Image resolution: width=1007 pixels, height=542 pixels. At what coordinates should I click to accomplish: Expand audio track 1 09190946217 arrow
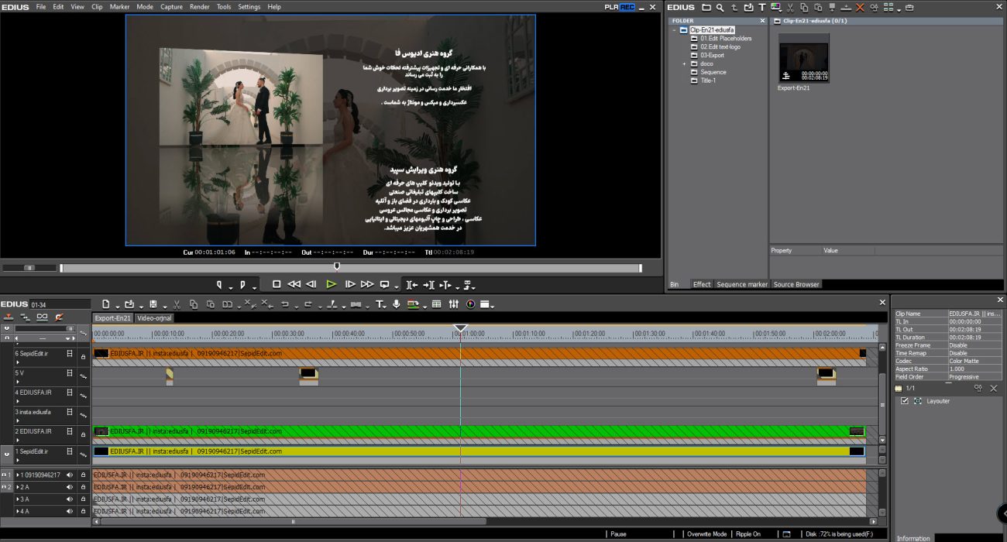coord(18,475)
